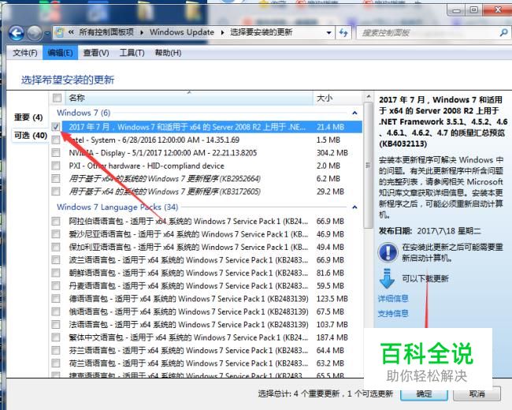This screenshot has height=410, width=512.
Task: Click the Windows 7 (6) group title
Action: [83, 113]
